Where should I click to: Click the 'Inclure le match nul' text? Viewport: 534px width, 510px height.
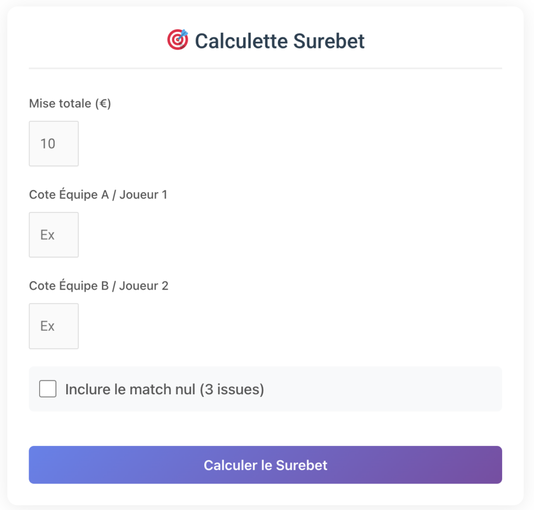(x=164, y=389)
